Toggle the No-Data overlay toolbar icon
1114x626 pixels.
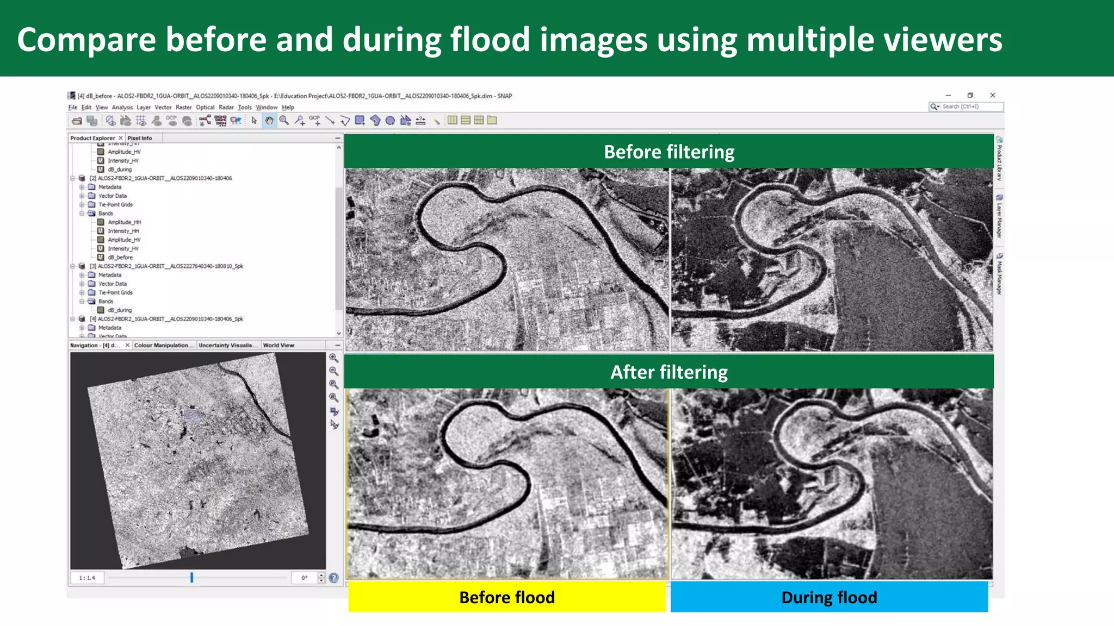(x=111, y=121)
